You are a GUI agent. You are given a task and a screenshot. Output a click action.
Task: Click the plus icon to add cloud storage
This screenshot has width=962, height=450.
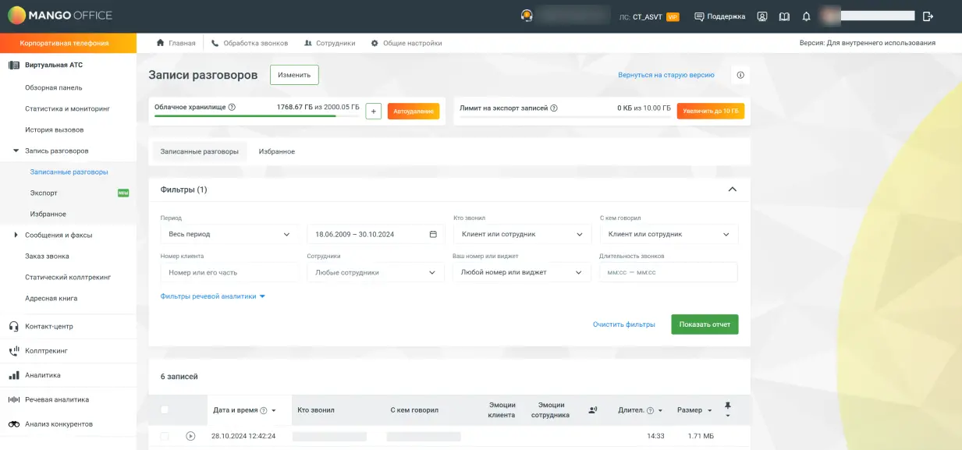point(373,112)
